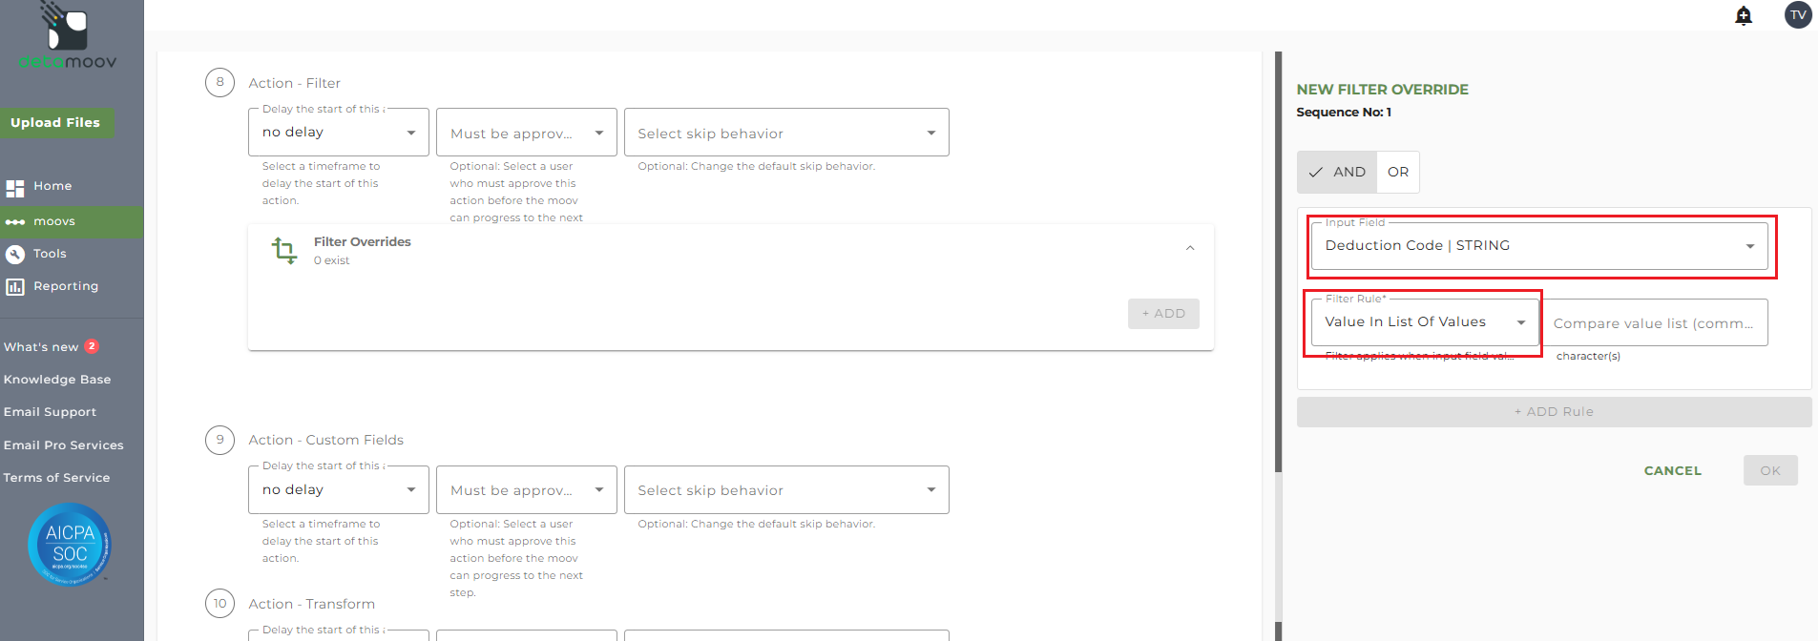The width and height of the screenshot is (1818, 641).
Task: Click the moovs sidebar icon
Action: pyautogui.click(x=15, y=222)
